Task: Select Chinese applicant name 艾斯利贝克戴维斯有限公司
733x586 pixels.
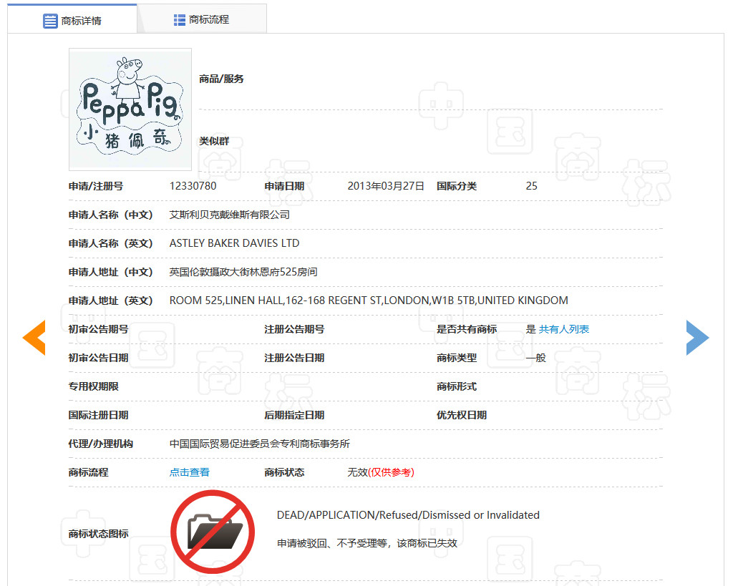Action: click(230, 215)
